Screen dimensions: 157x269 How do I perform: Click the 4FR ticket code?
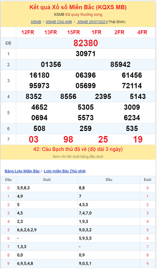click(x=142, y=32)
